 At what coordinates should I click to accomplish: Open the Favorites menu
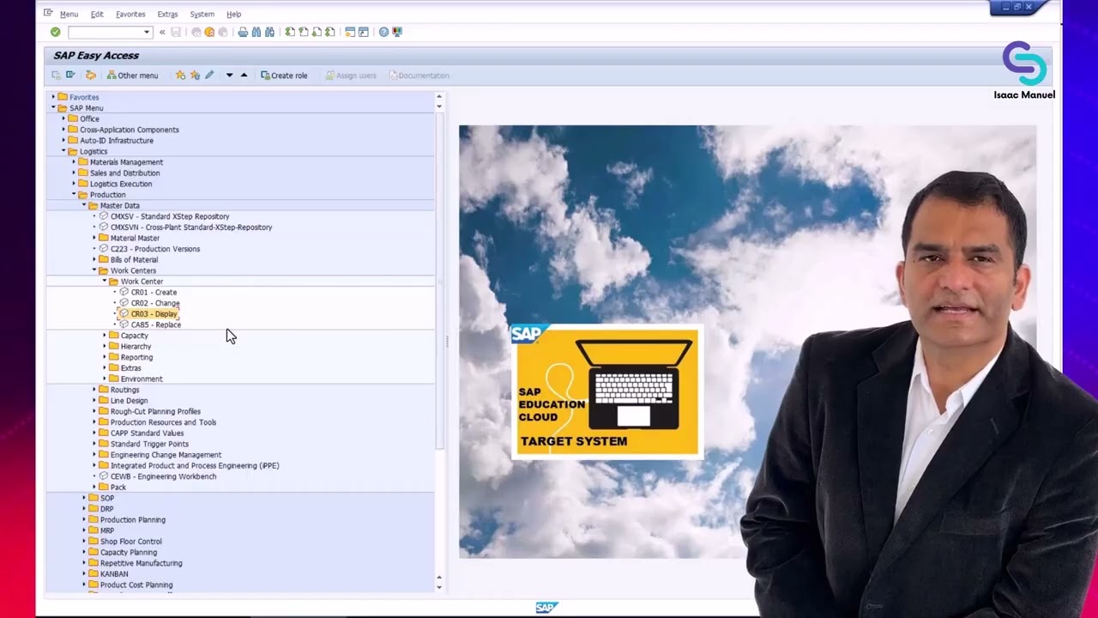[130, 15]
